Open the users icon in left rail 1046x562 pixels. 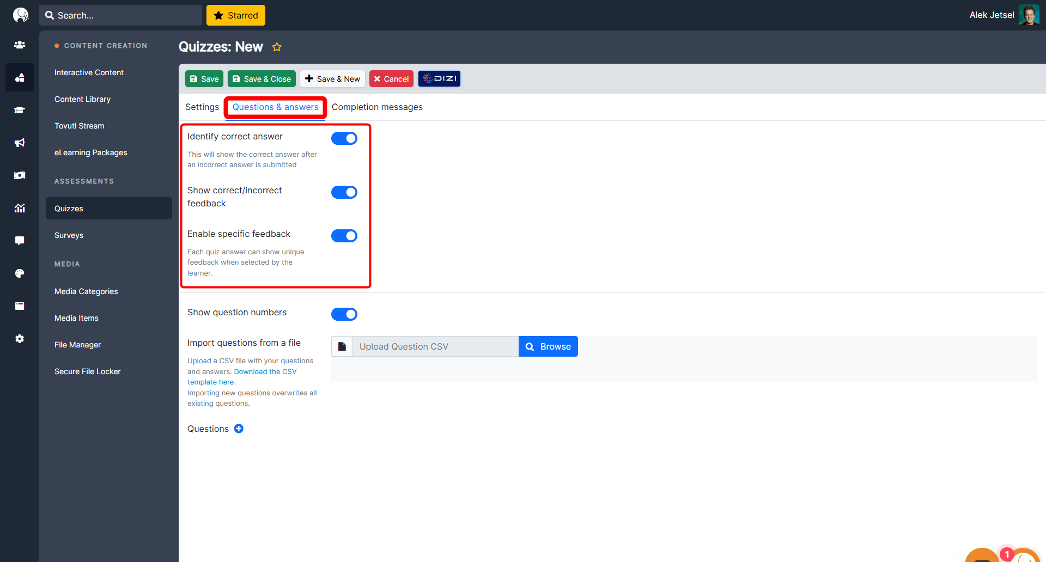coord(20,45)
